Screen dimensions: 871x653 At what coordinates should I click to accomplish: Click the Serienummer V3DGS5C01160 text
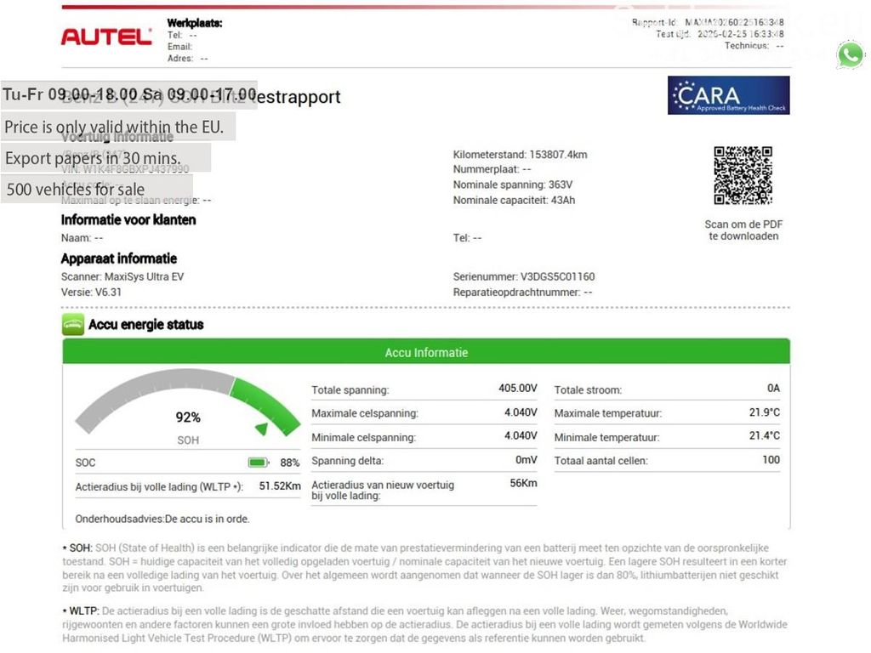[x=523, y=276]
